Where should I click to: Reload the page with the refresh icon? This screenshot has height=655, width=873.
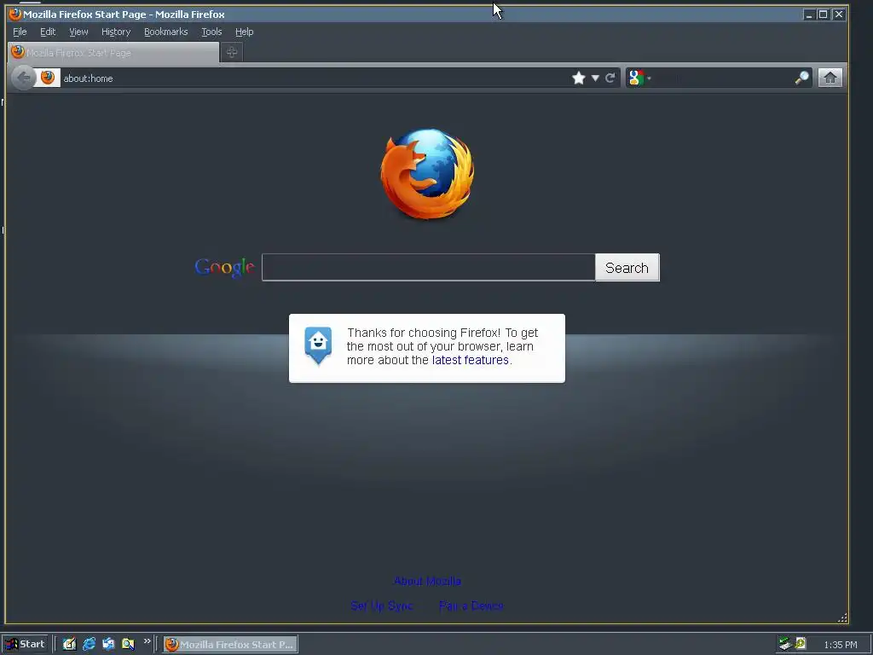610,78
